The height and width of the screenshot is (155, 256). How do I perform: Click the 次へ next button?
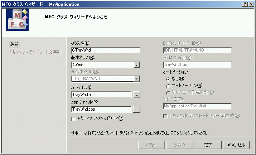[180, 145]
